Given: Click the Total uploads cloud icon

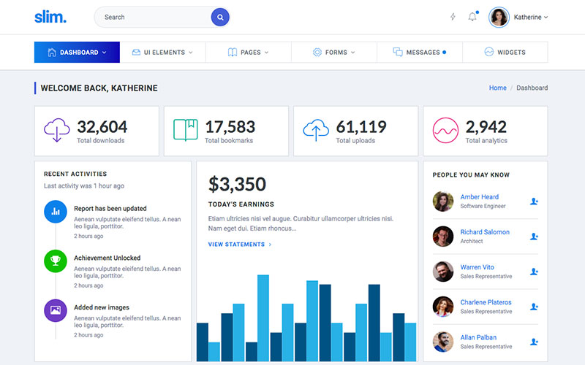Looking at the screenshot, I should [x=316, y=130].
